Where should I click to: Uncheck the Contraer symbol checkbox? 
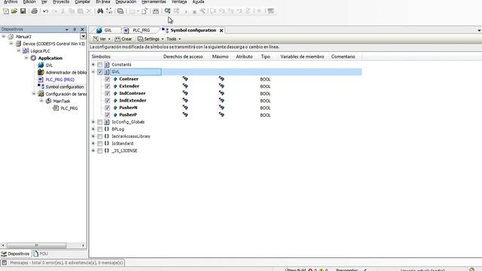coord(107,79)
